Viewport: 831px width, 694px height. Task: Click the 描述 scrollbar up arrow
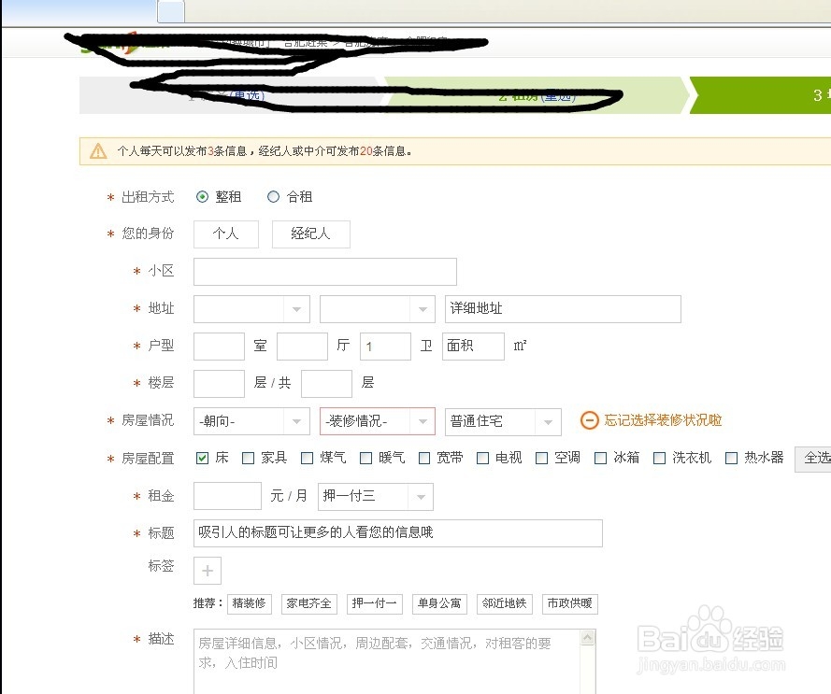[588, 638]
